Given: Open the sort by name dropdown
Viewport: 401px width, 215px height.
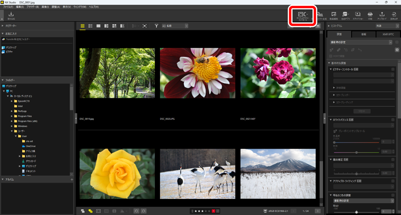Looking at the screenshot, I should 175,26.
